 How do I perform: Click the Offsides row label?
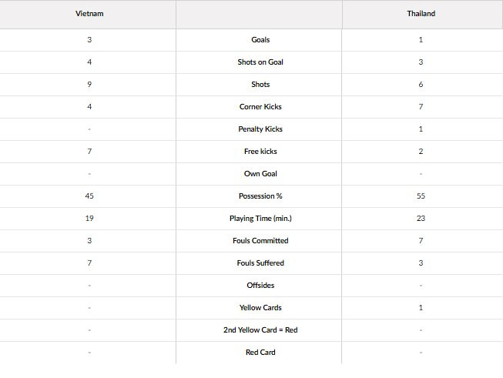coord(260,286)
